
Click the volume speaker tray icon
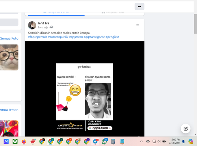(159, 141)
